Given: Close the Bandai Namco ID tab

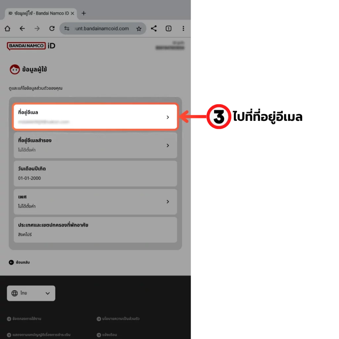Looking at the screenshot, I should tap(73, 13).
